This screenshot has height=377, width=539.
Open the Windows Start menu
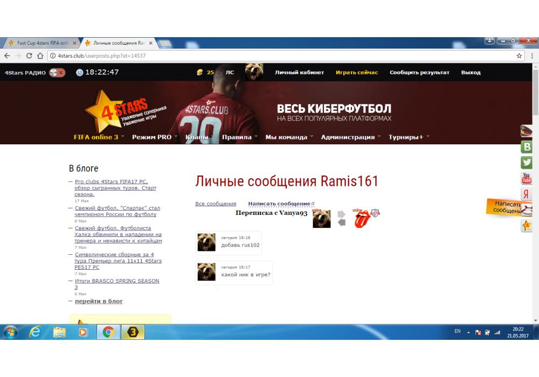(x=10, y=332)
